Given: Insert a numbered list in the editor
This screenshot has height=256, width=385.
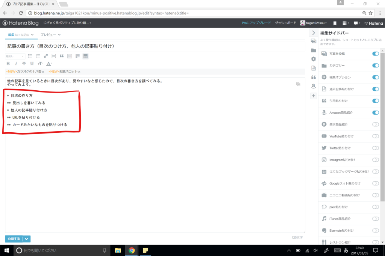Looking at the screenshot, I should (x=38, y=56).
